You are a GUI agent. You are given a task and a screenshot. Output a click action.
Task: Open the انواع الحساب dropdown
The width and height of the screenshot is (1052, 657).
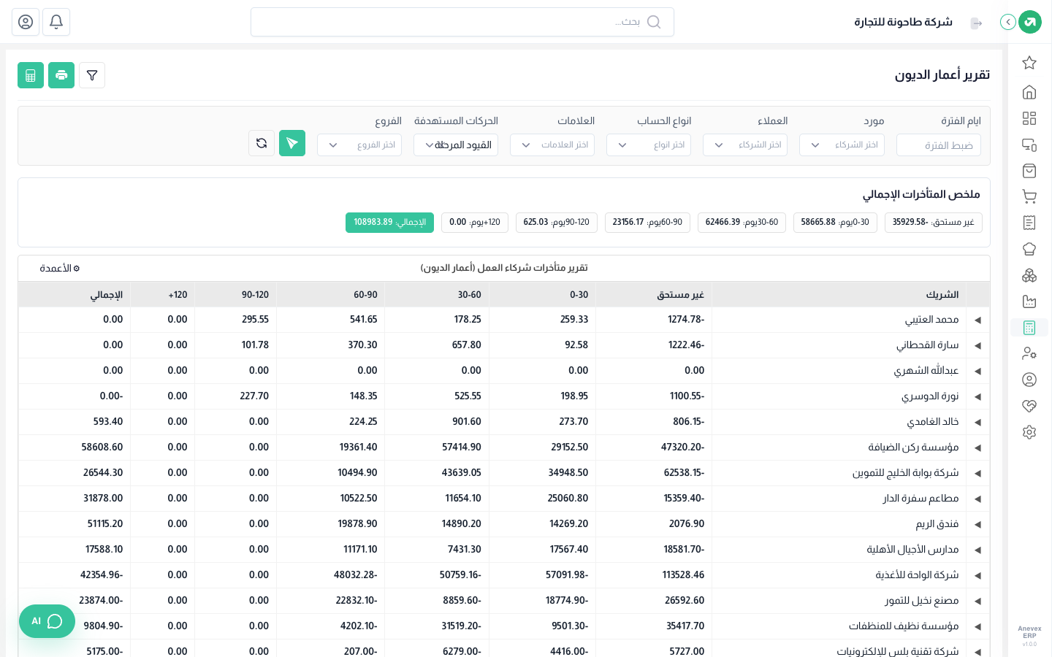tap(649, 145)
